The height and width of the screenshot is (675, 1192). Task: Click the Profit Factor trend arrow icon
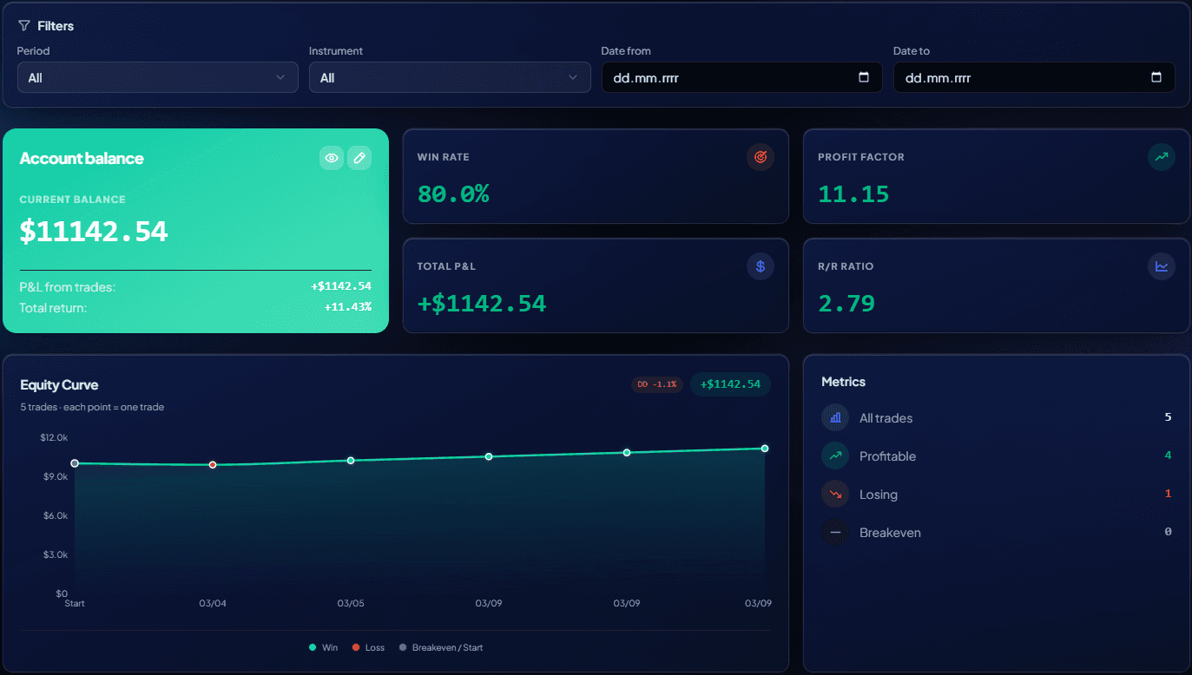coord(1162,157)
